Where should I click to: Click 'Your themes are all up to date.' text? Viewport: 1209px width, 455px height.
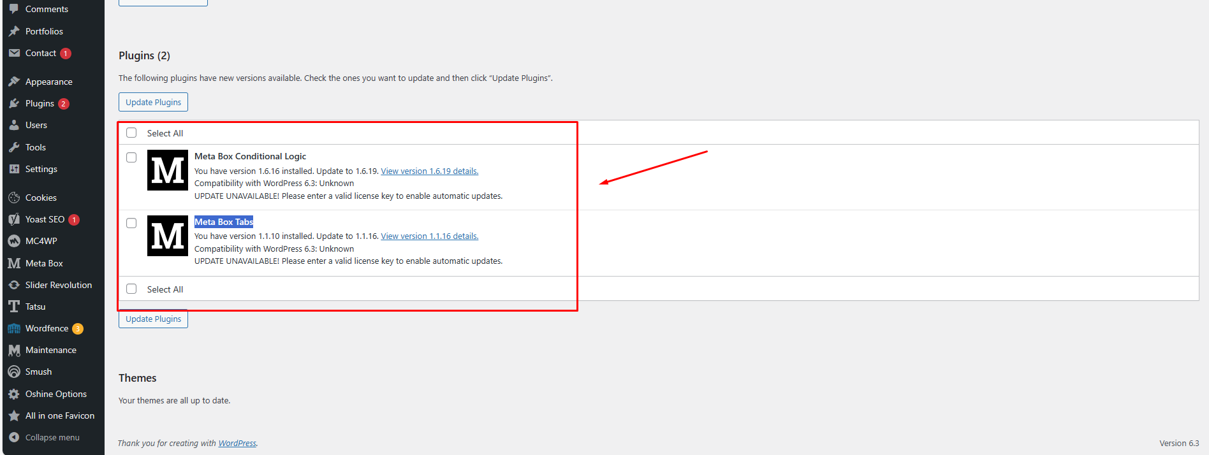click(174, 400)
